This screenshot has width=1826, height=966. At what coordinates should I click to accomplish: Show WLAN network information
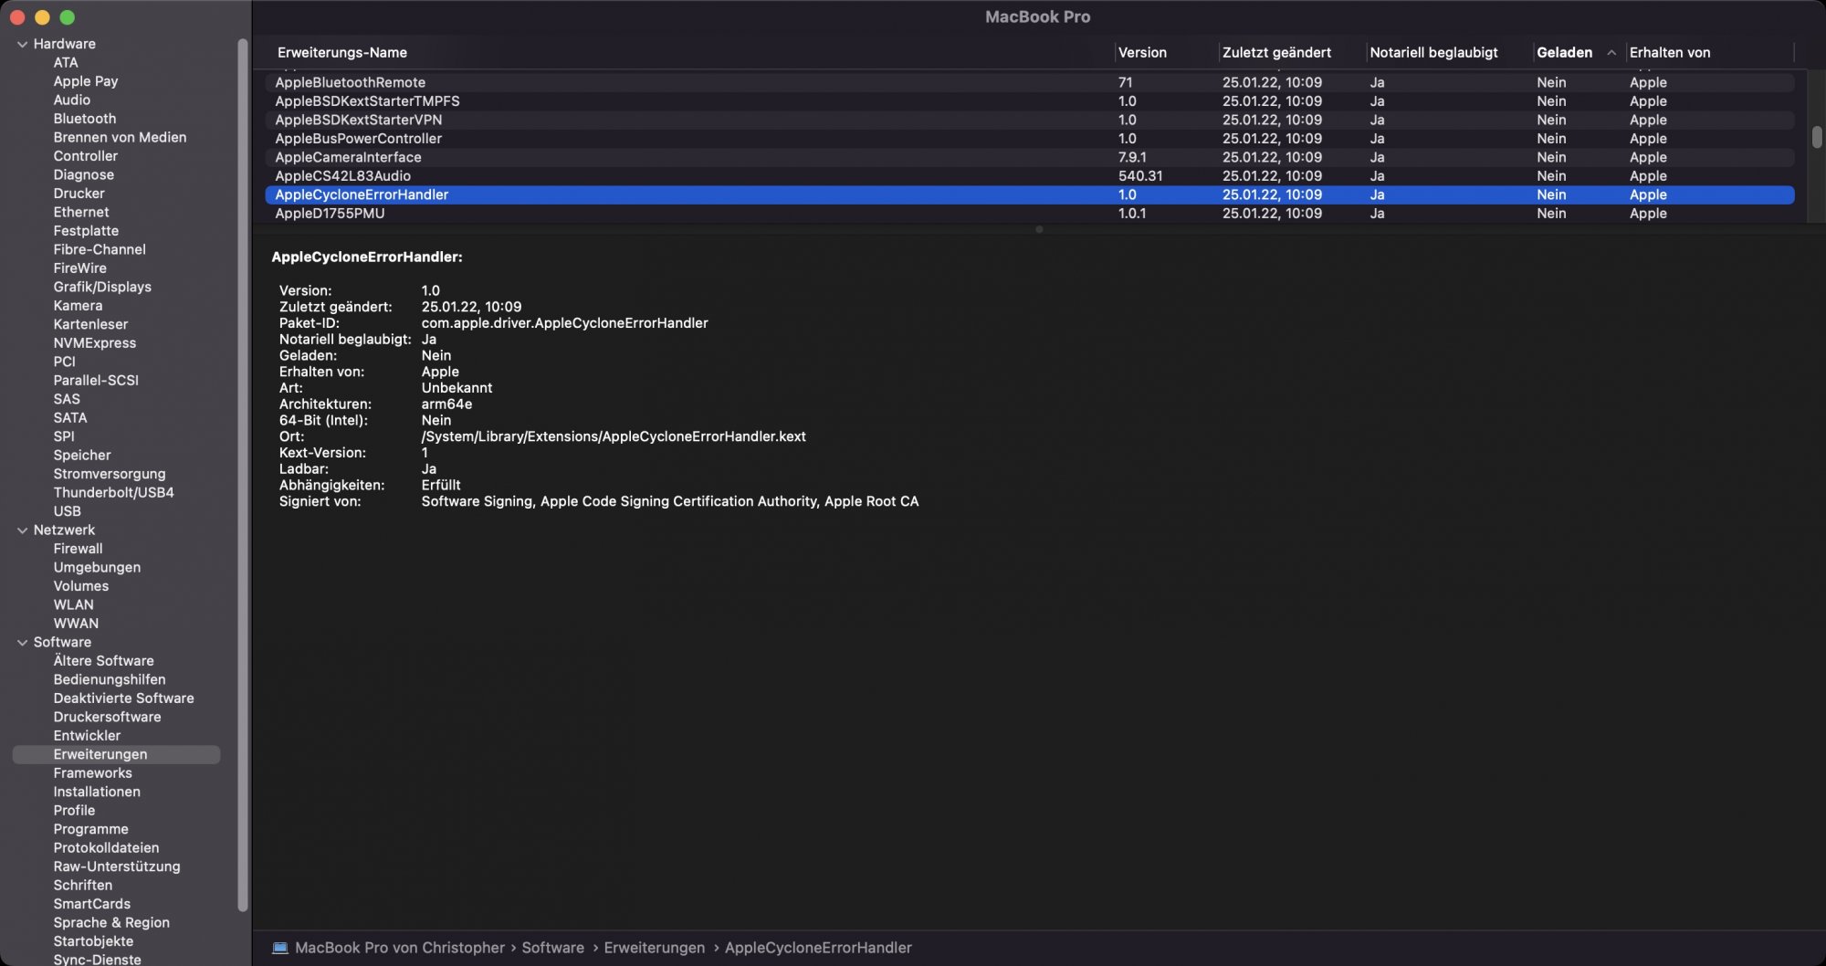pyautogui.click(x=73, y=604)
